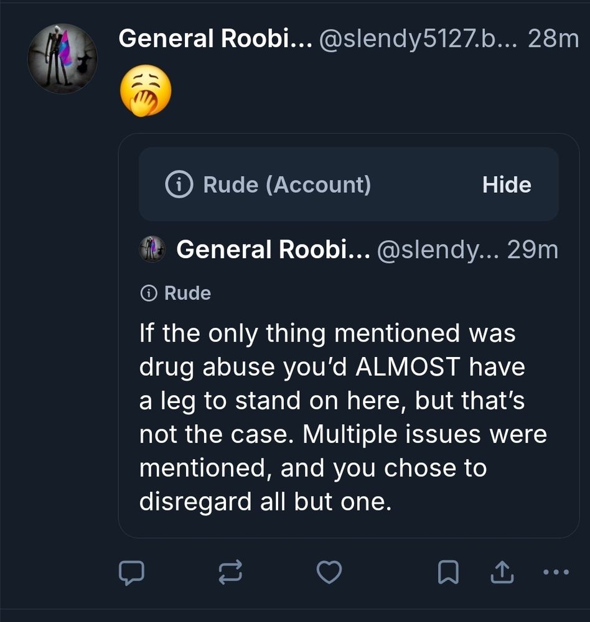
Task: Hide the rude-labeled quoted post
Action: 506,184
